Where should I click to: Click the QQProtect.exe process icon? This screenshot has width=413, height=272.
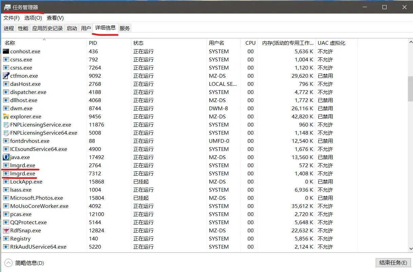click(6, 222)
